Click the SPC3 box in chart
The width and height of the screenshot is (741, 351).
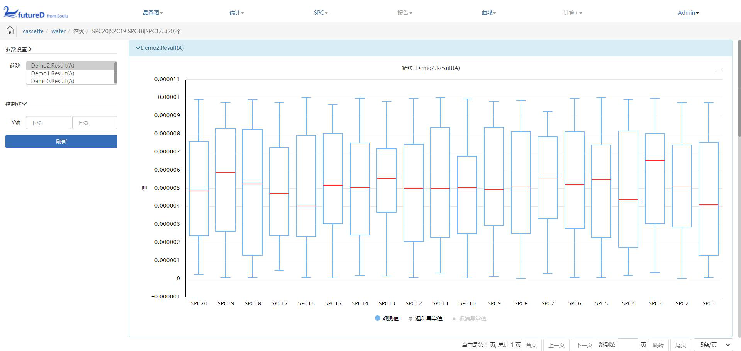tap(655, 179)
